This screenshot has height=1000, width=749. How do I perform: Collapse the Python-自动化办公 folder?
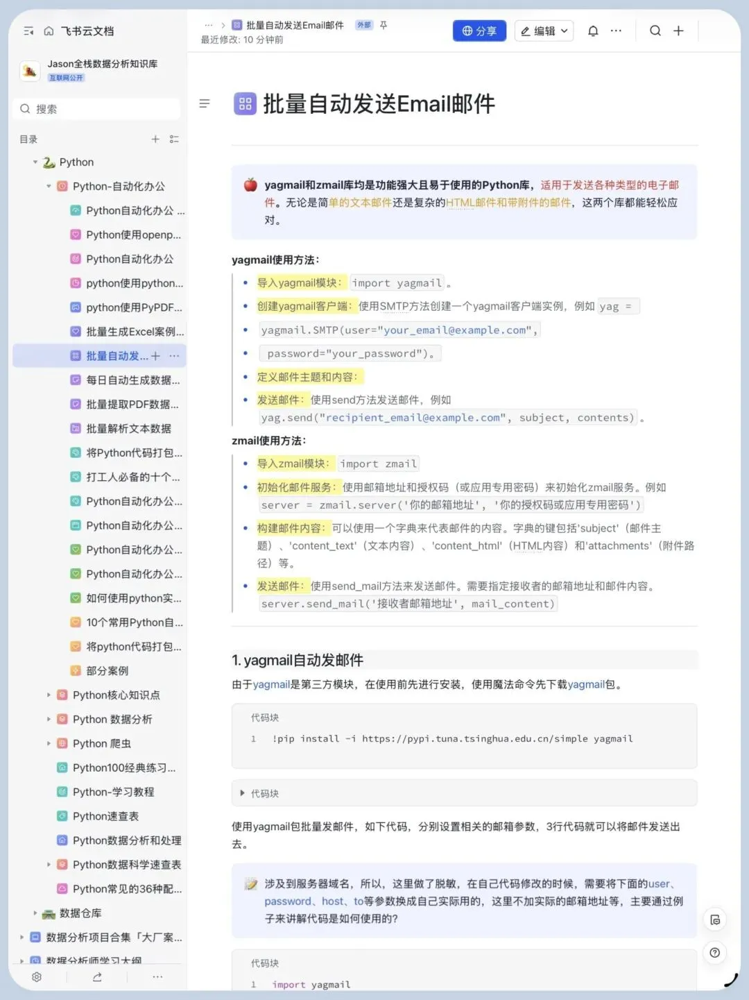(49, 187)
